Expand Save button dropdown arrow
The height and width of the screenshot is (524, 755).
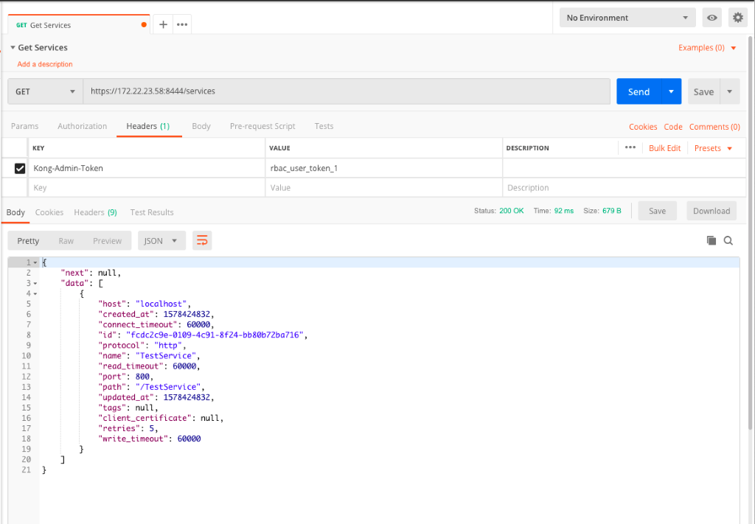click(729, 91)
